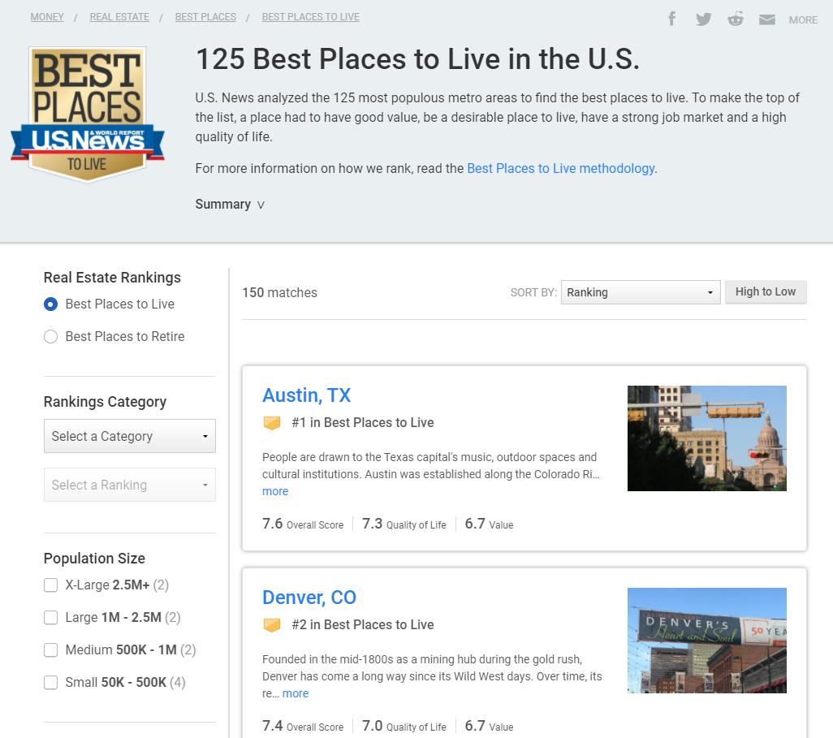833x738 pixels.
Task: Open the REAL ESTATE breadcrumb link
Action: [x=119, y=16]
